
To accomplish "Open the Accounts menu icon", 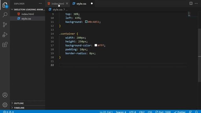I will coord(5,95).
